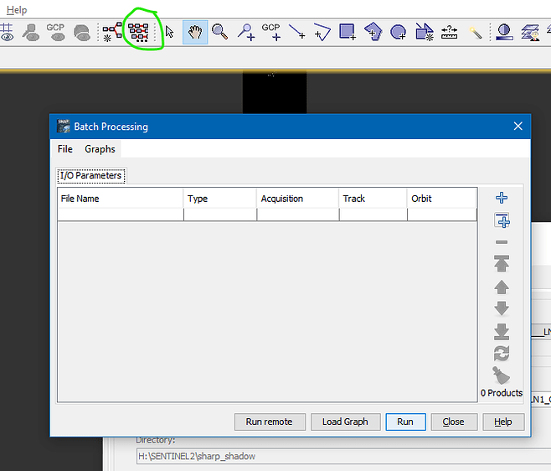Pick the draw polyline tool
This screenshot has height=471, width=551.
click(322, 32)
